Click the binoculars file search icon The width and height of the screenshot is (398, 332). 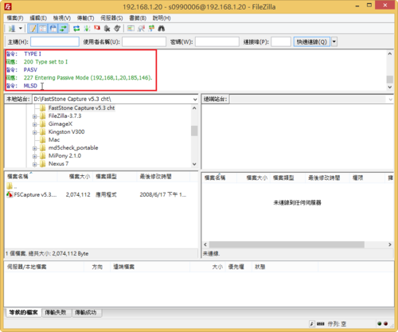click(162, 29)
